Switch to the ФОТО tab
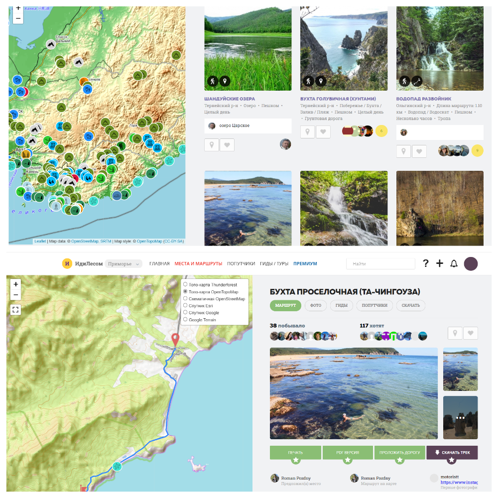 (316, 305)
